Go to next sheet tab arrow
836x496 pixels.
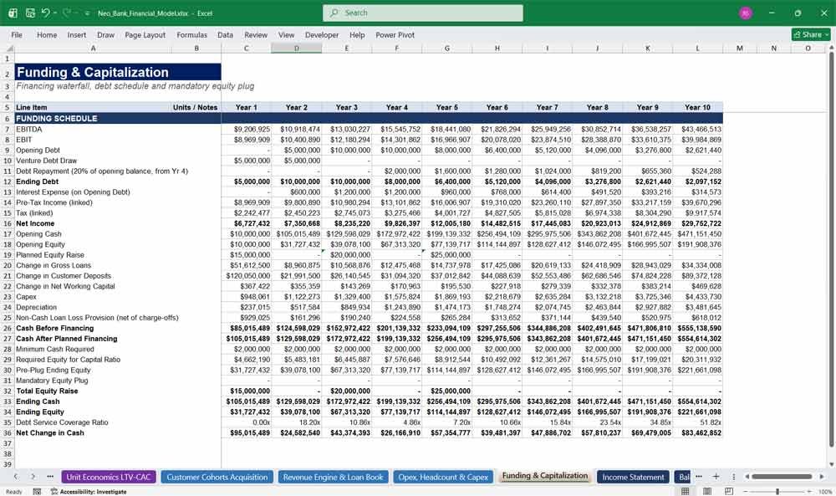click(x=33, y=477)
